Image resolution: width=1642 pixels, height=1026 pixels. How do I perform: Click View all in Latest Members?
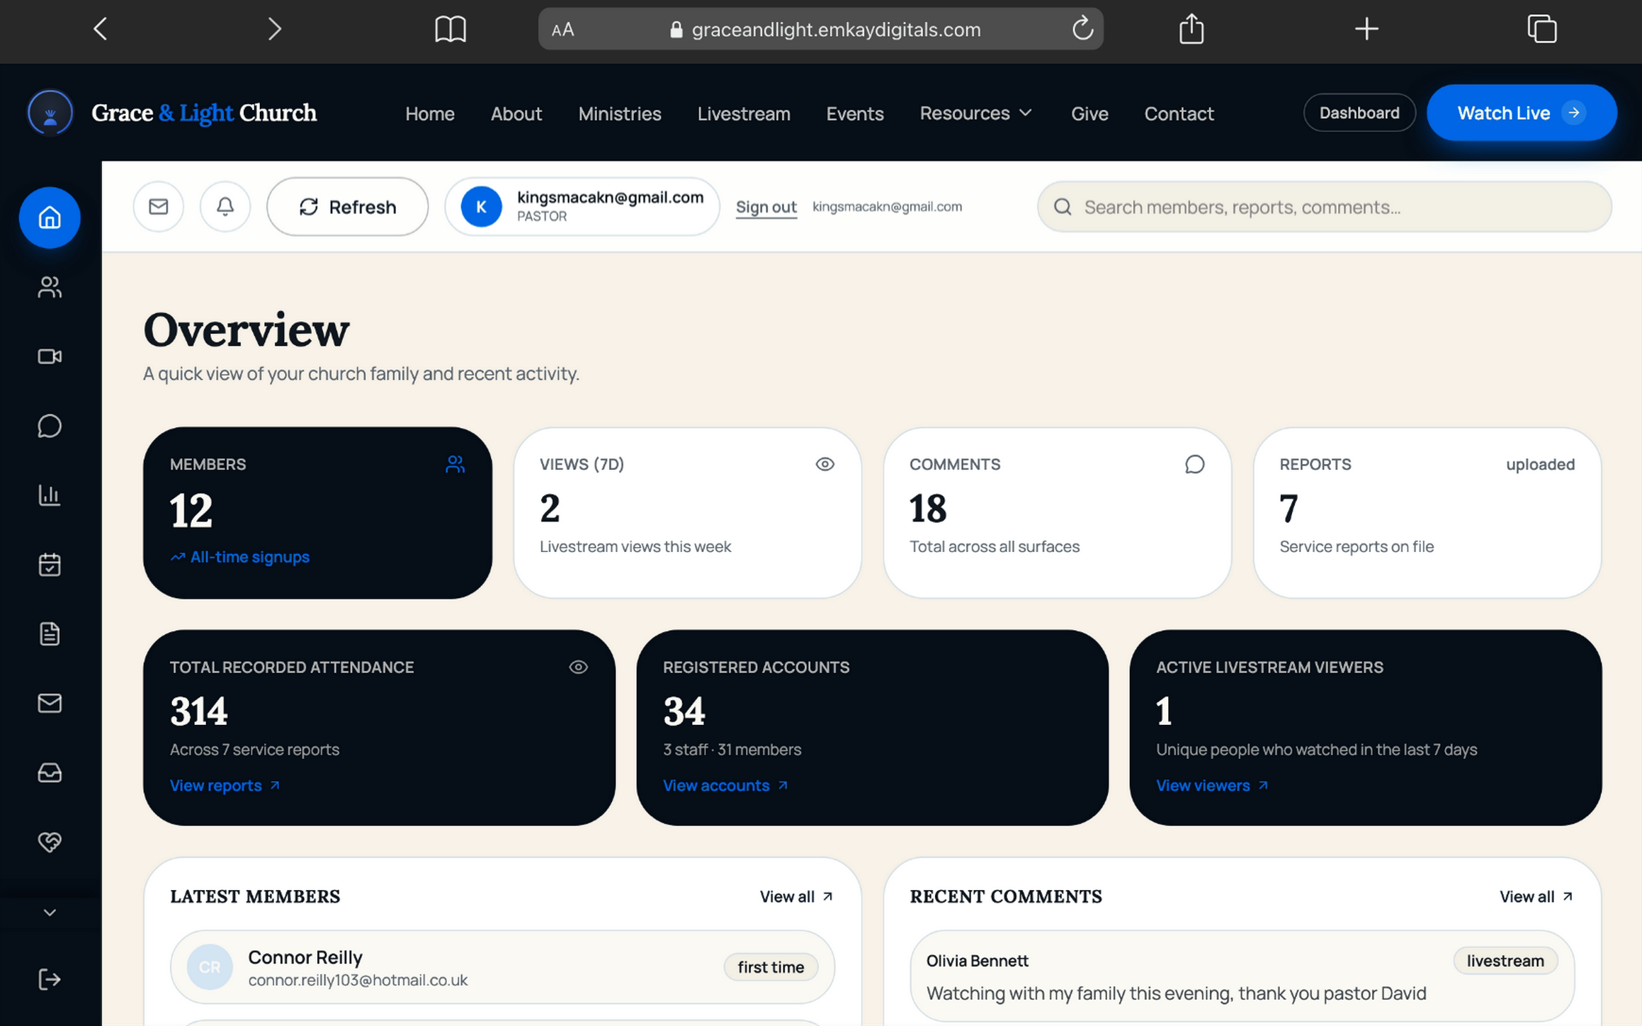click(796, 896)
